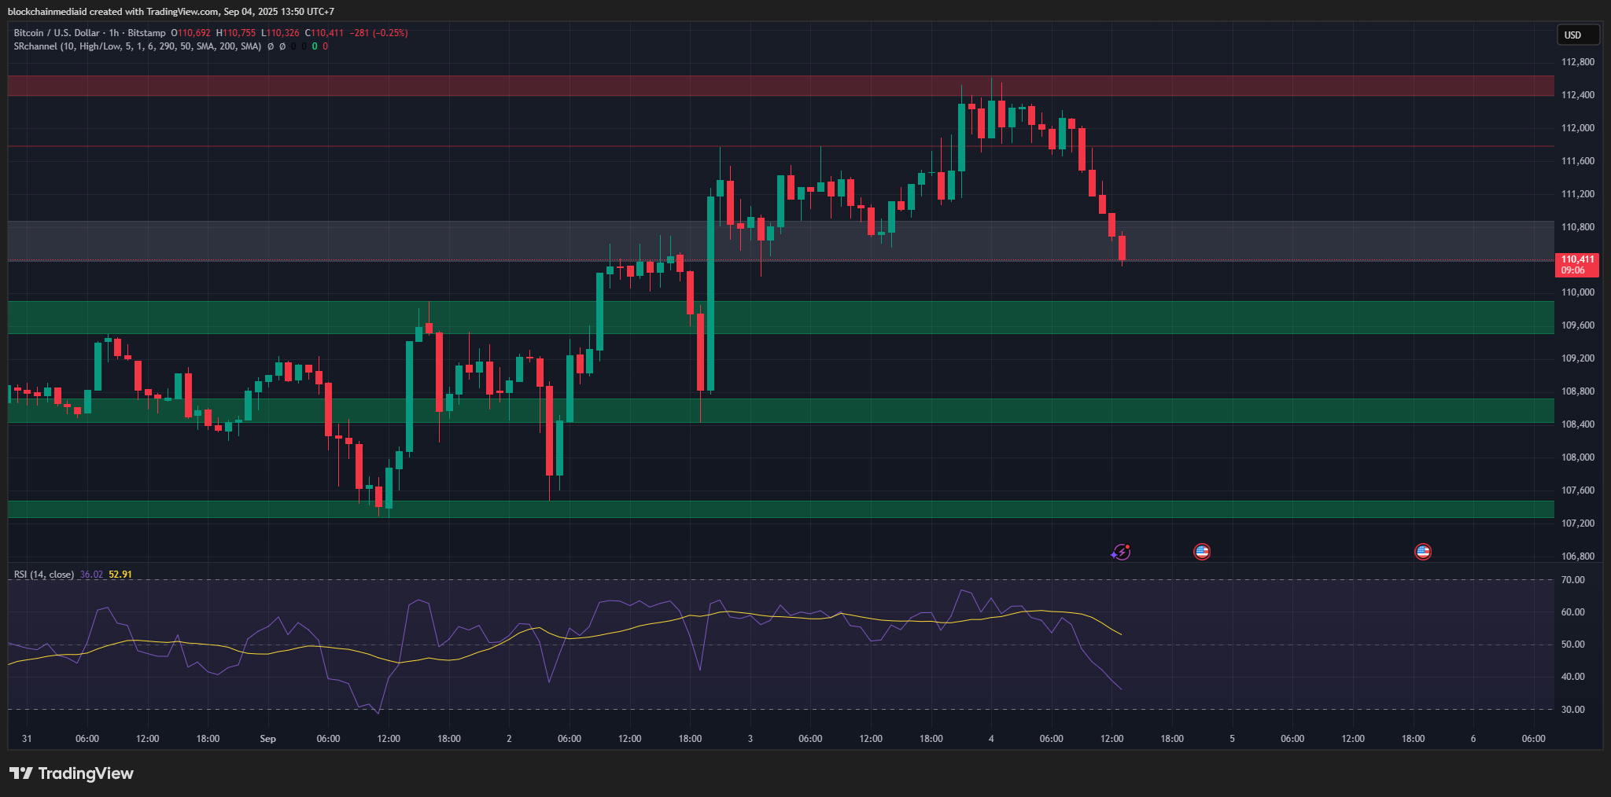
Task: Open the later US flag economic event
Action: (1422, 552)
